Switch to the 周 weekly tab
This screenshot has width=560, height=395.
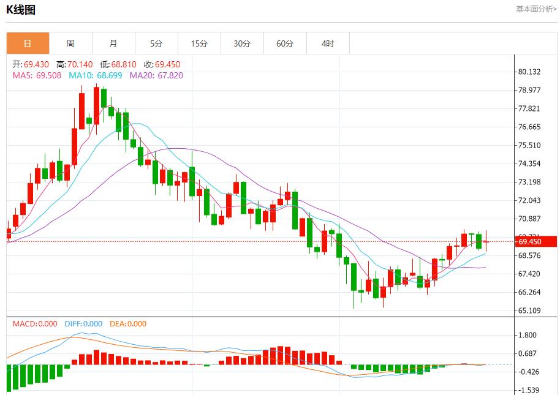[70, 43]
